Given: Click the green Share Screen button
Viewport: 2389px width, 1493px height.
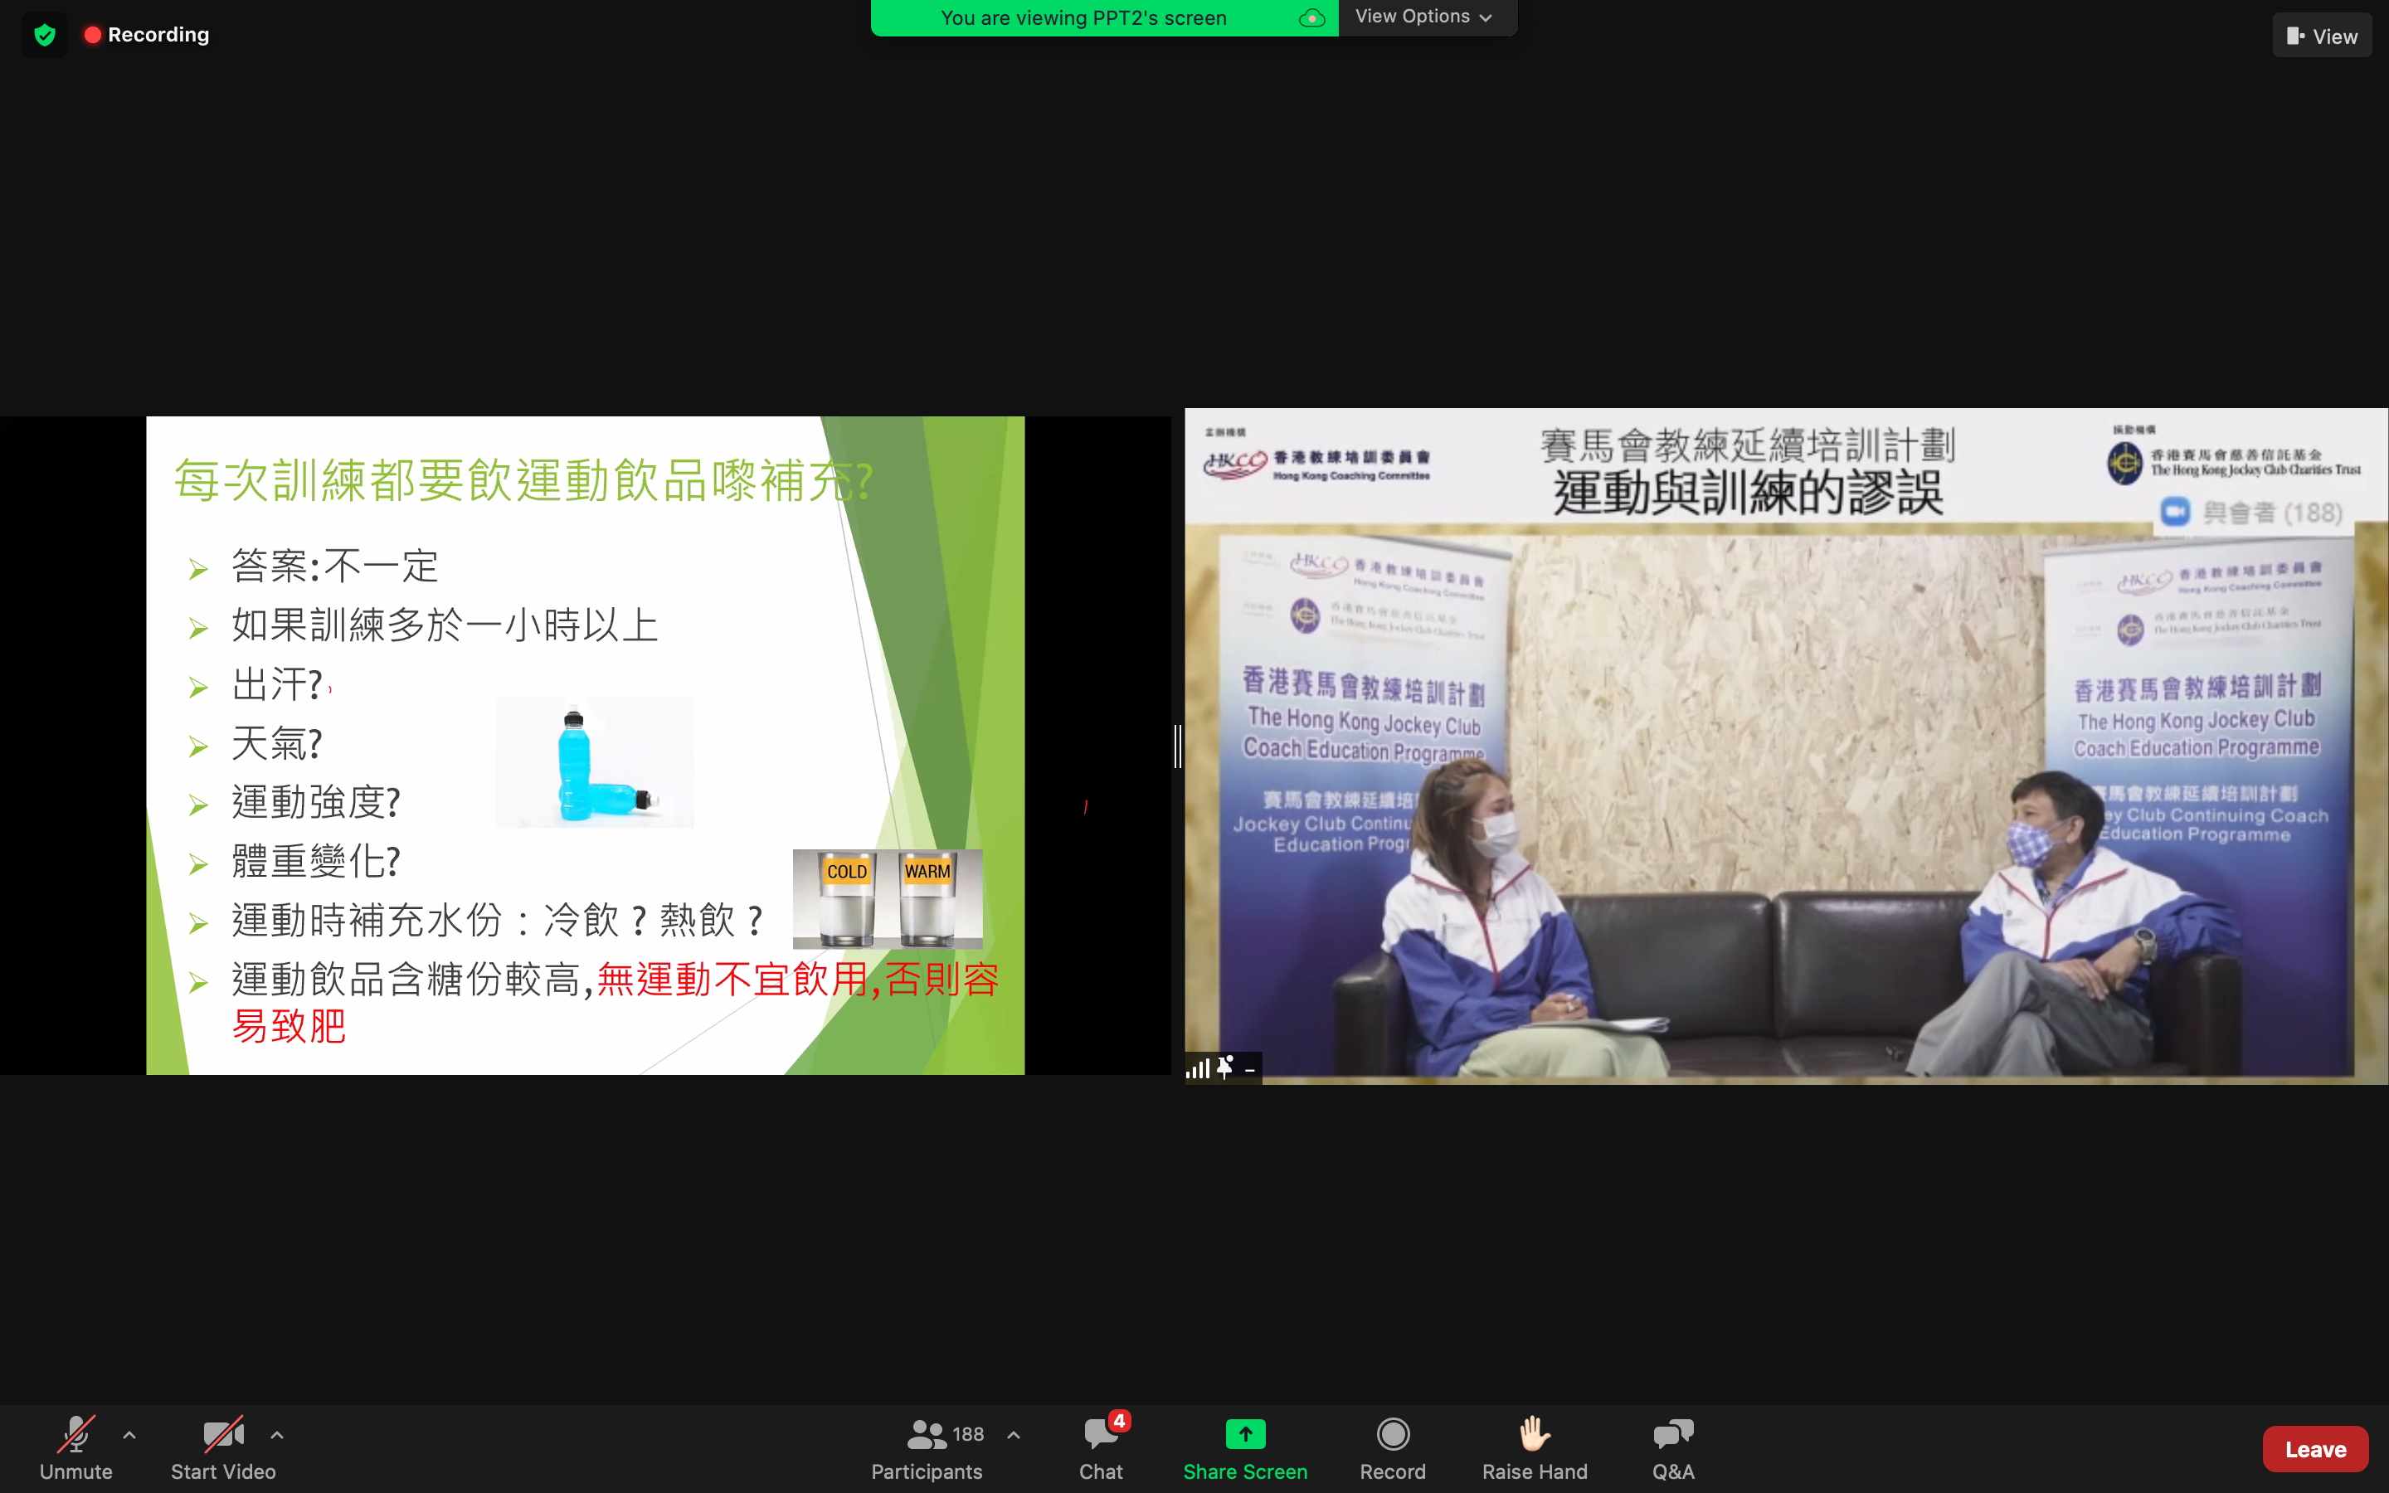Looking at the screenshot, I should [x=1245, y=1447].
